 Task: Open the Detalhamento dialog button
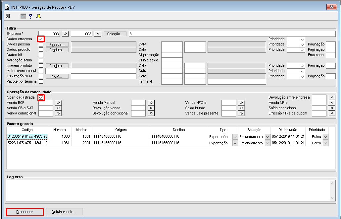64,212
